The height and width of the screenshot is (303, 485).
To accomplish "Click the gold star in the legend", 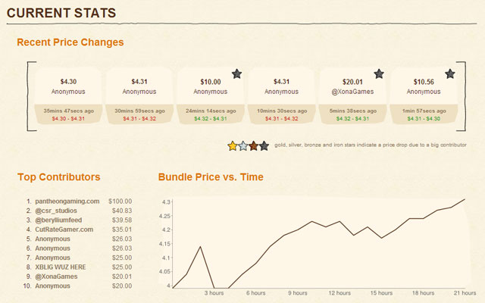I will (233, 145).
